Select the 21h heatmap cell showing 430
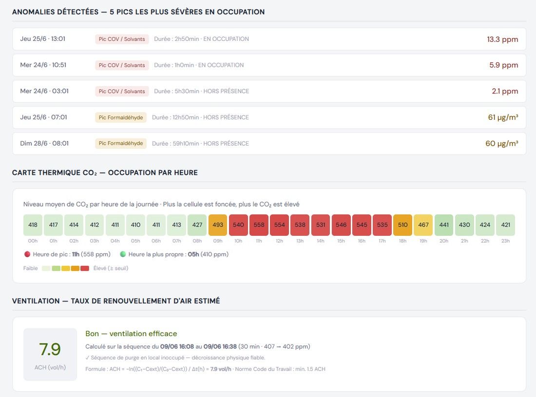Image resolution: width=536 pixels, height=397 pixels. (x=464, y=225)
